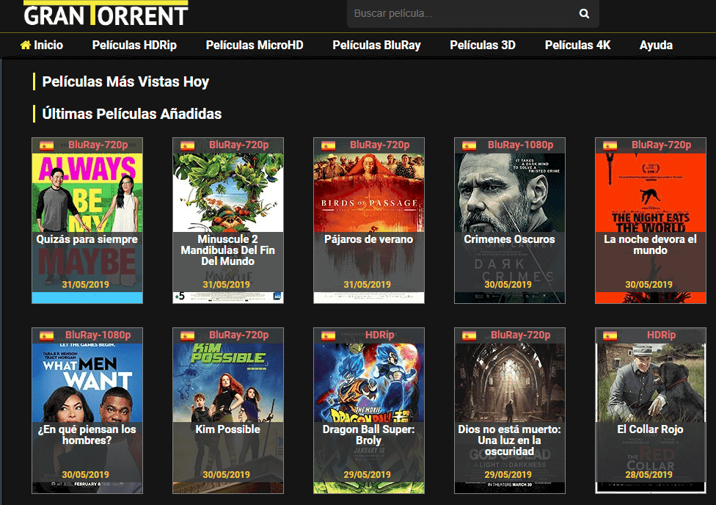Click Dios no está muerto: Una luz title

[509, 440]
